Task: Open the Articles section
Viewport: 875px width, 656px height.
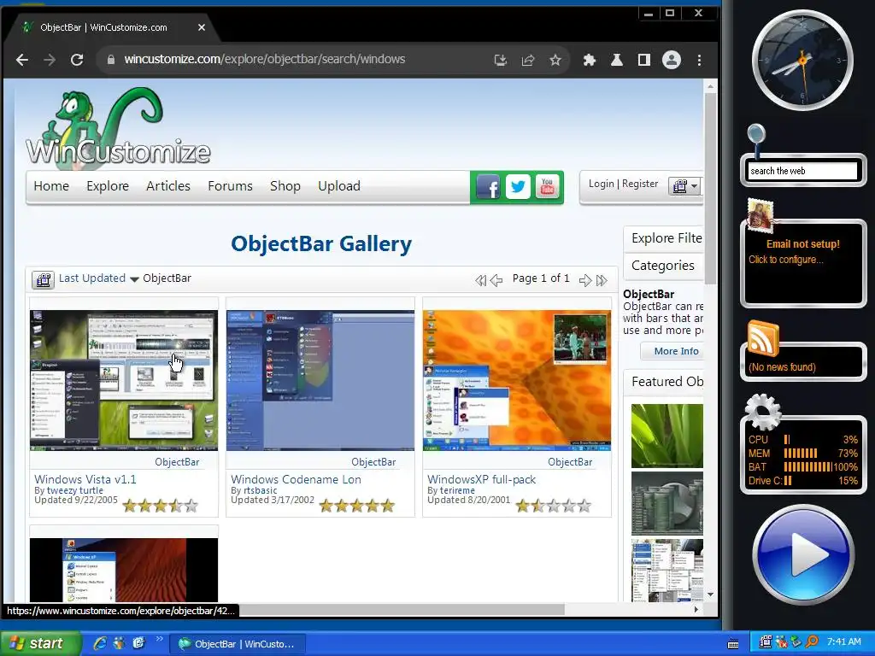Action: point(168,185)
